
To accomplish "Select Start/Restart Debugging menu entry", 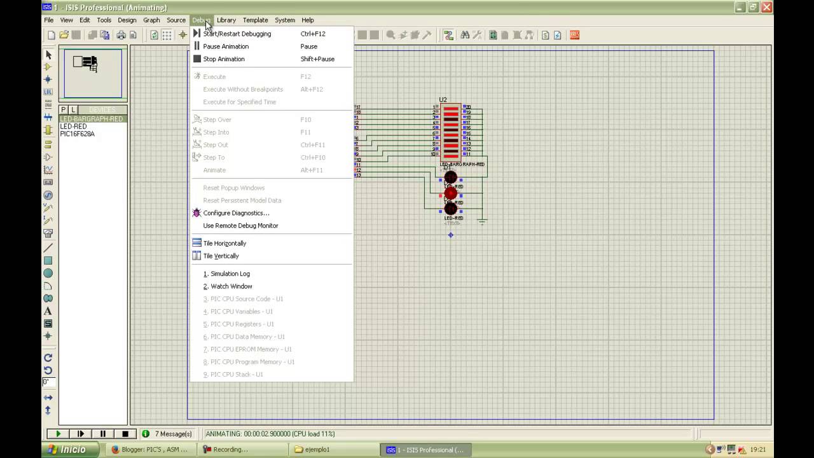I will click(x=271, y=34).
